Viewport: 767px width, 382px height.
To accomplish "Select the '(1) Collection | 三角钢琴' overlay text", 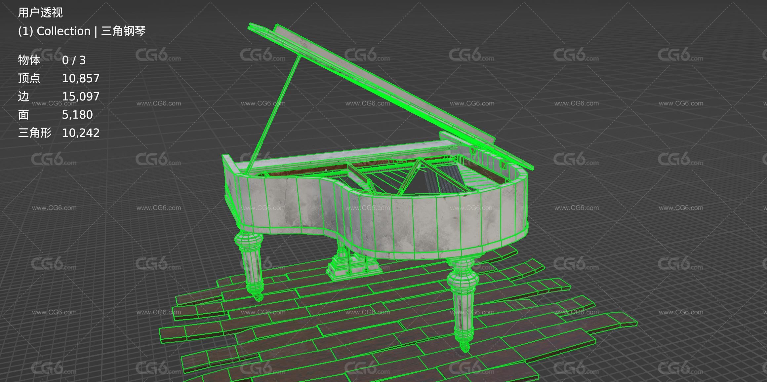I will [x=82, y=31].
